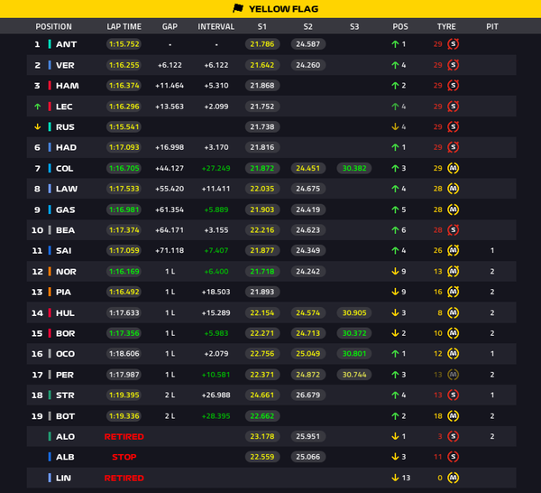Click the LAP TIME column header
Screen dimensions: 541x493
(124, 26)
